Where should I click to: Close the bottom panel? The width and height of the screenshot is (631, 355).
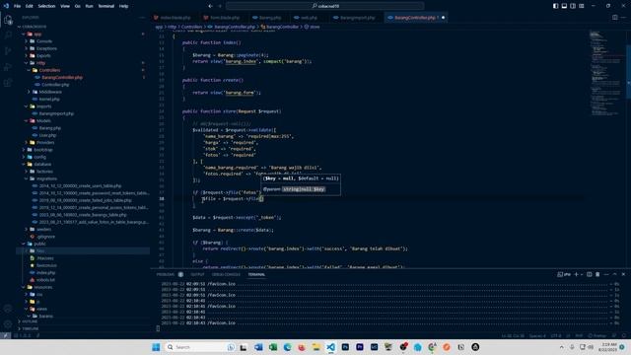click(623, 274)
